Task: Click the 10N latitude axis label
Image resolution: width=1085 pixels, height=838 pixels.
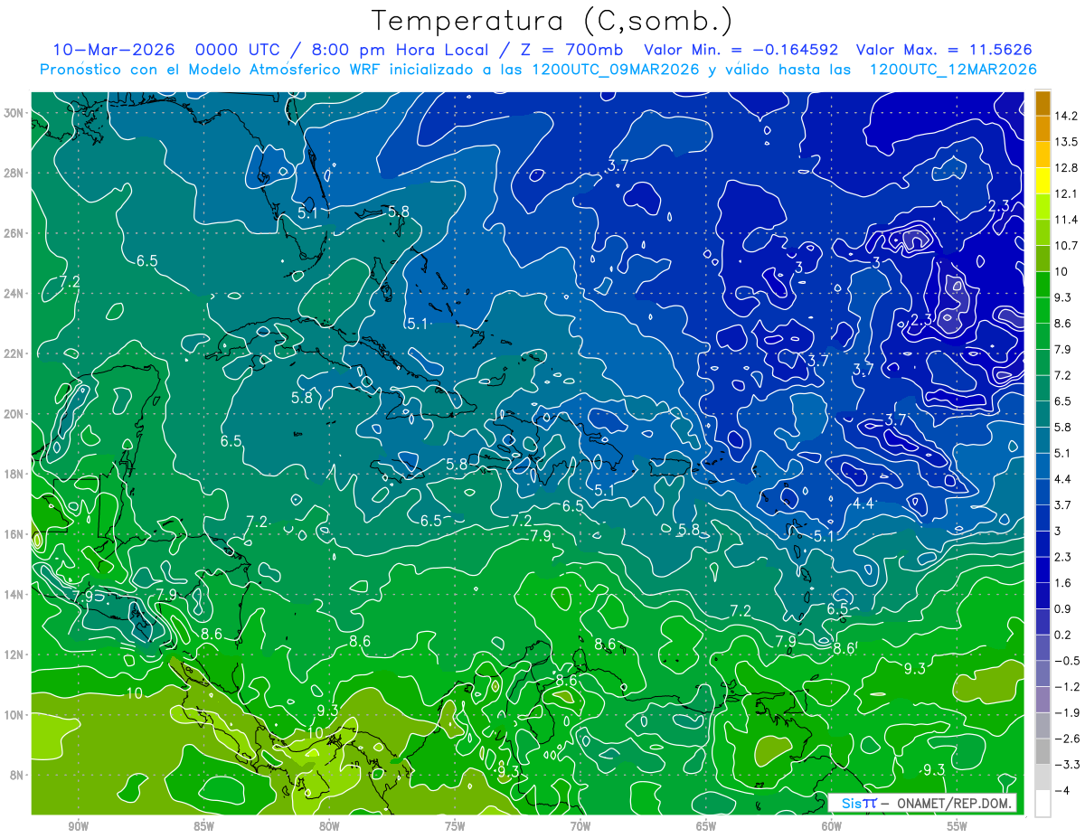Action: click(14, 715)
